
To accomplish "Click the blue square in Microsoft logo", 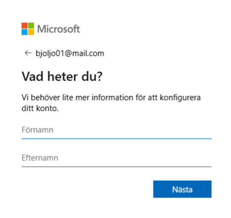I will [x=24, y=32].
